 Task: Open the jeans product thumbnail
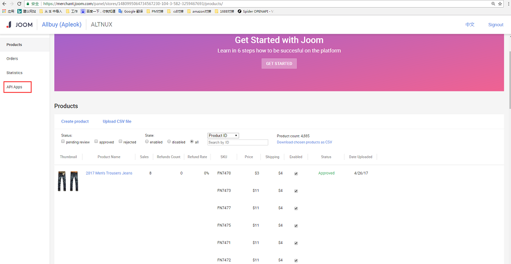pos(68,181)
